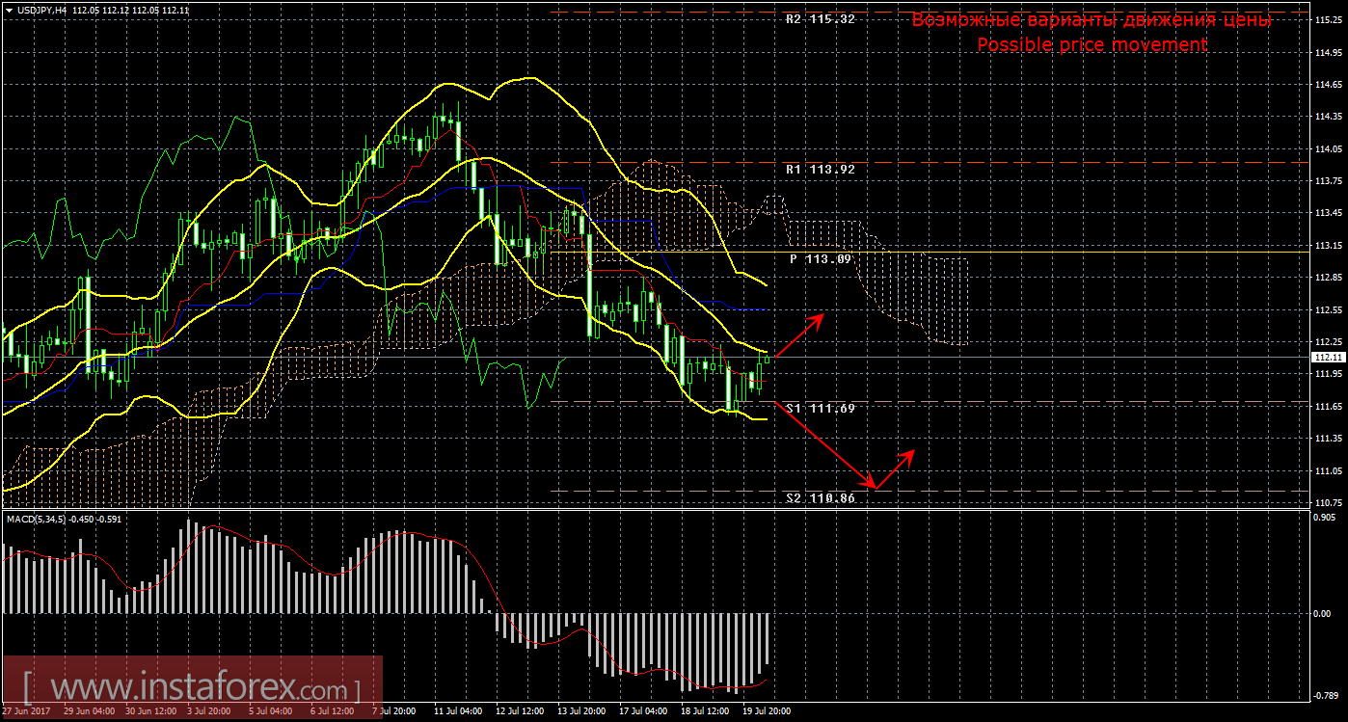This screenshot has width=1348, height=722.
Task: Click the 'Possible price movement' red caption
Action: click(1092, 45)
